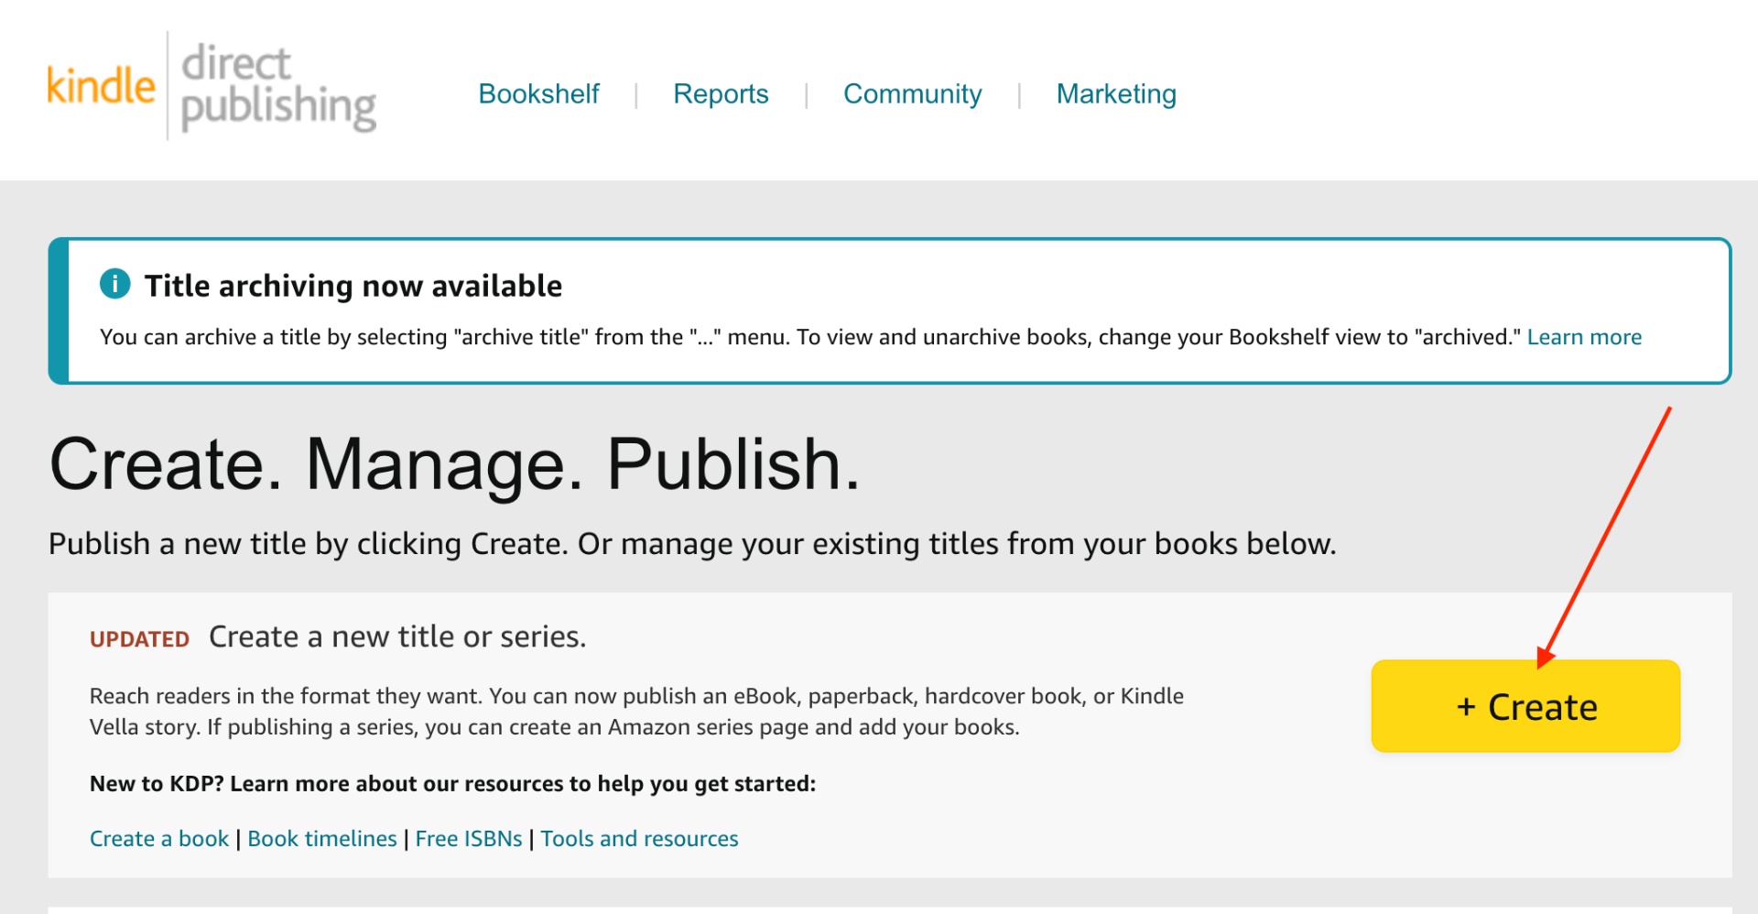Image resolution: width=1758 pixels, height=914 pixels.
Task: Follow the Learn more link about archiving
Action: (x=1584, y=337)
